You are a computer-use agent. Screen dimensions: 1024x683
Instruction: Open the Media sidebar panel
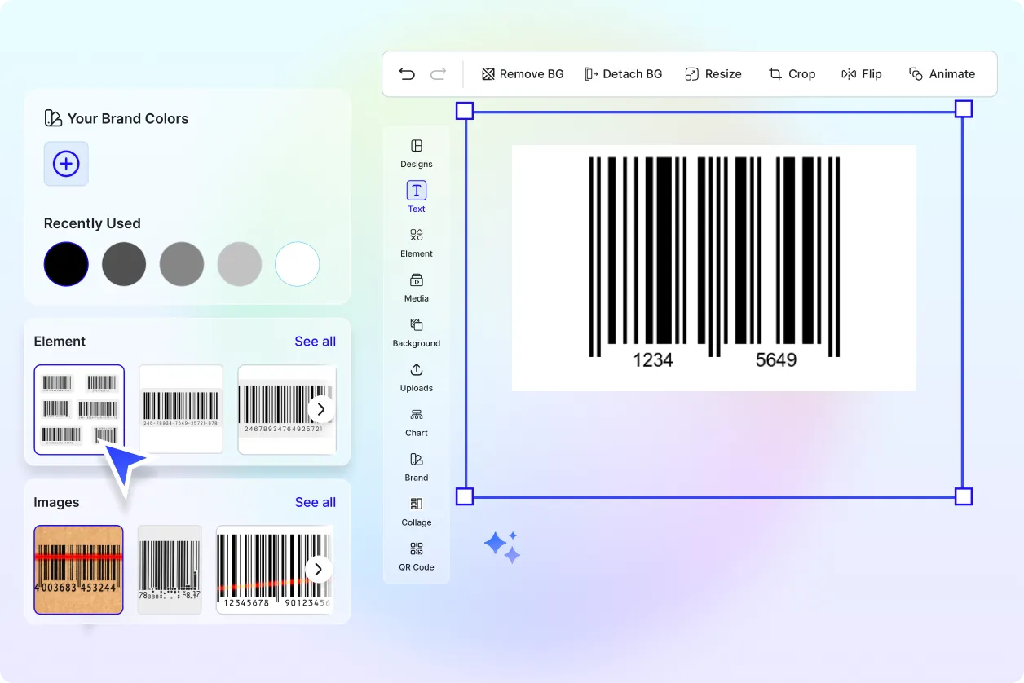coord(417,287)
